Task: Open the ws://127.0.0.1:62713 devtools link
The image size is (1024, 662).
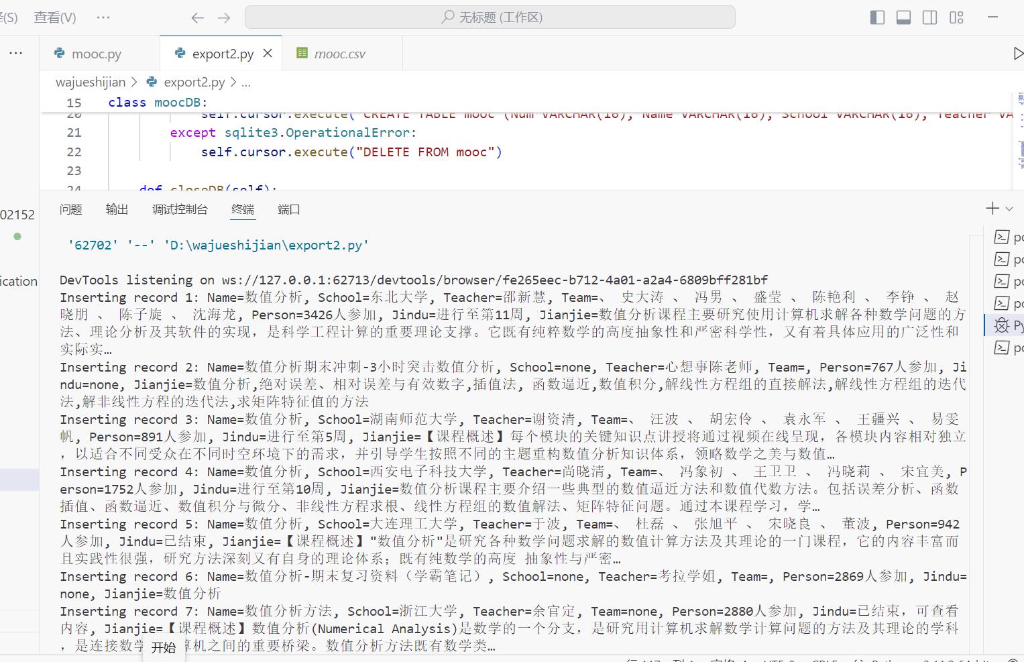Action: [495, 280]
